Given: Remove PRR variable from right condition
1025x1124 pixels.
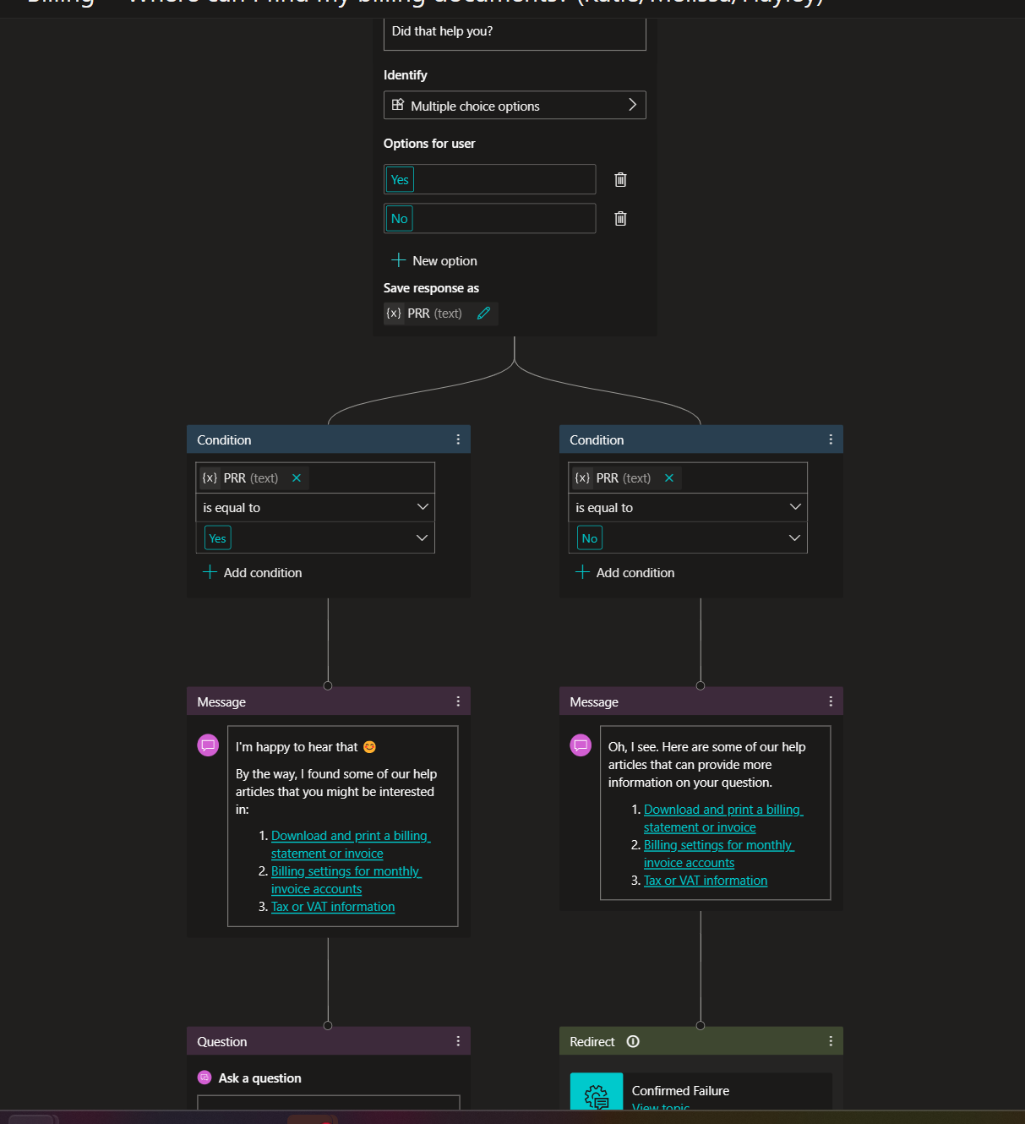Looking at the screenshot, I should coord(669,478).
